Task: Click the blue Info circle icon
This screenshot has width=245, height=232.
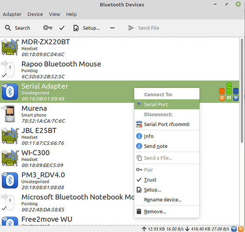Action: (x=139, y=136)
